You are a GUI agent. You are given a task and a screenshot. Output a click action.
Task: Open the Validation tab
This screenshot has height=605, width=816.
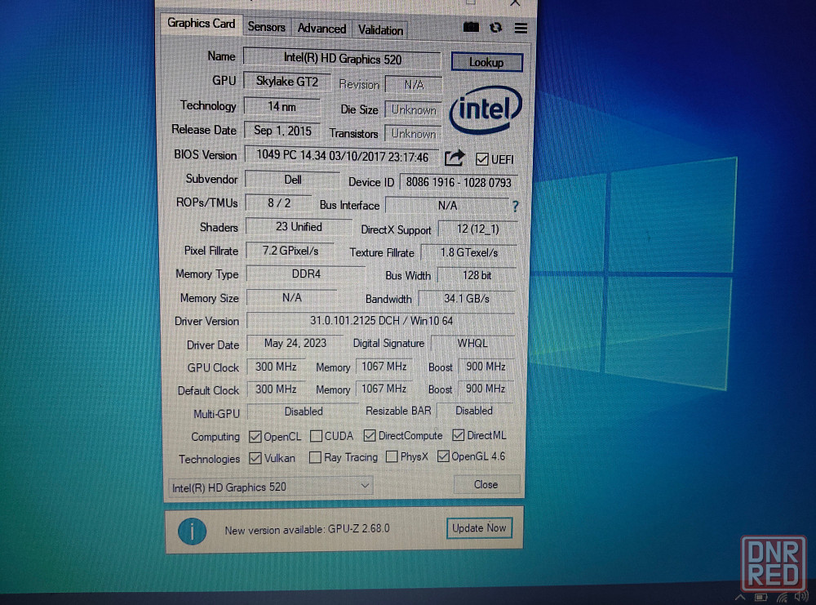[380, 30]
